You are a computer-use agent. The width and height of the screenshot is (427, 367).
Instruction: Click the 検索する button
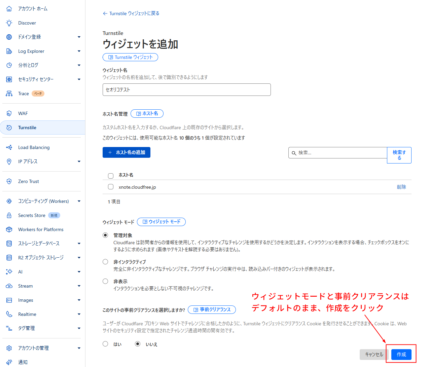(399, 155)
